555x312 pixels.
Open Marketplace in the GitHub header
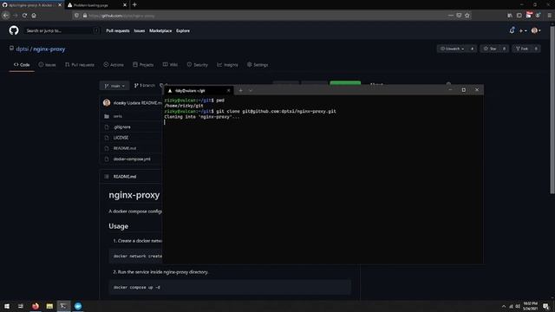(x=160, y=31)
